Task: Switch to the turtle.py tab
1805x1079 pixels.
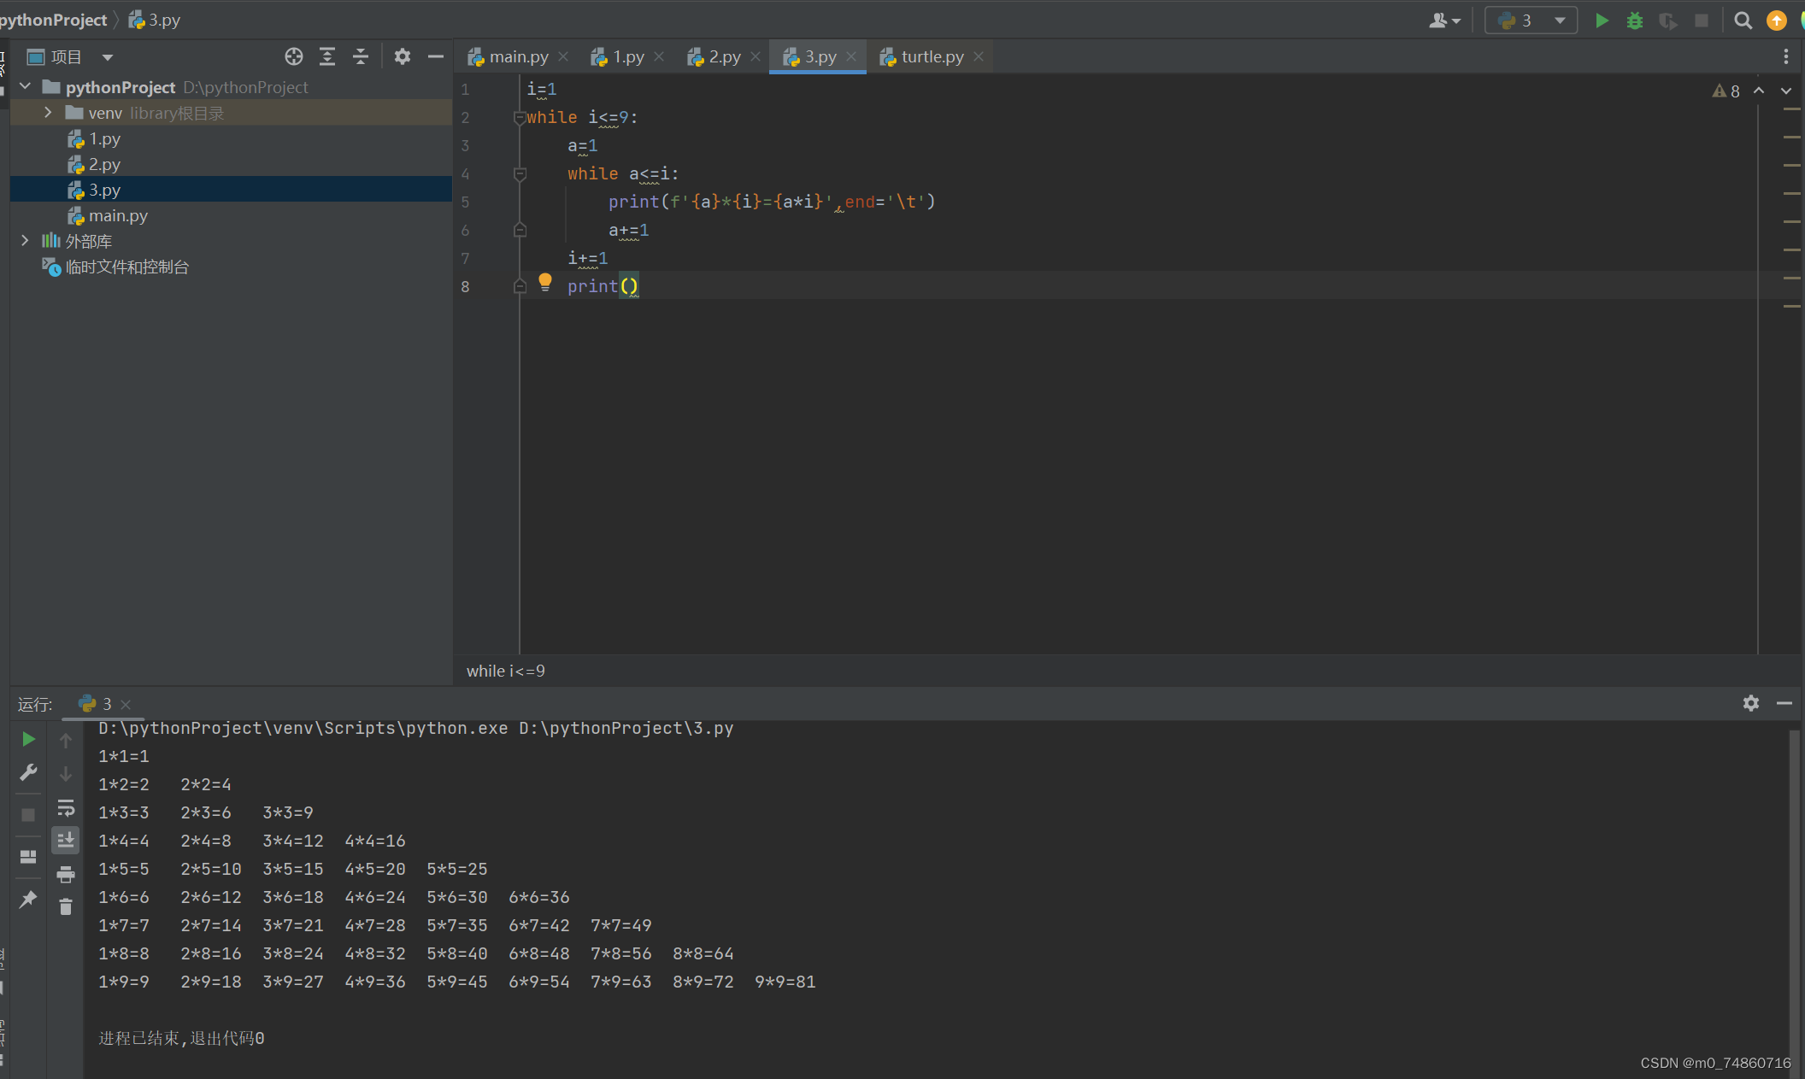Action: [x=931, y=57]
